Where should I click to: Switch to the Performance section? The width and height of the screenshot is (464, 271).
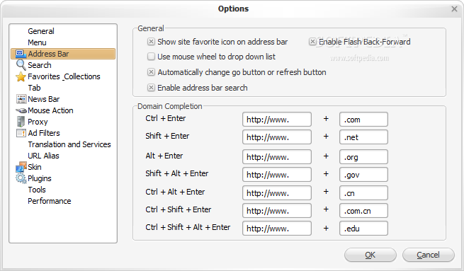(50, 201)
